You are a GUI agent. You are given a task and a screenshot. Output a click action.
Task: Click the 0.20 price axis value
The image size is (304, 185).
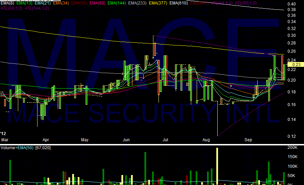[292, 80]
